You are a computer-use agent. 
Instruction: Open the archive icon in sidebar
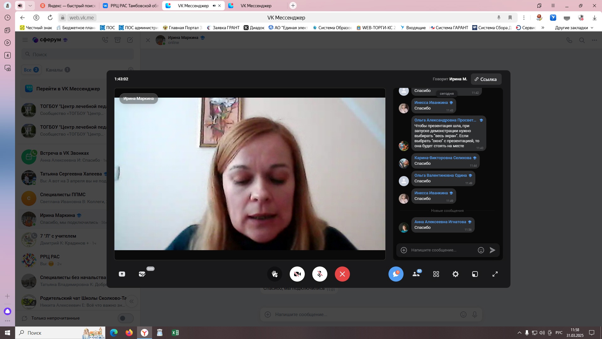118,40
